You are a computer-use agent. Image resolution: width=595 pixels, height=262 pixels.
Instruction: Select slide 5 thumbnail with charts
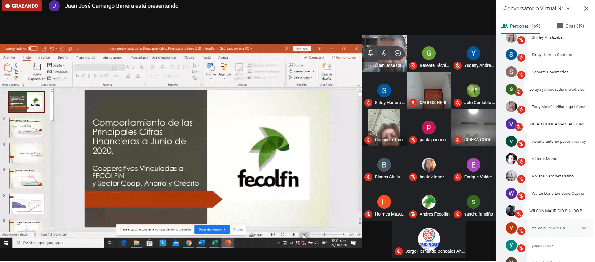click(27, 204)
